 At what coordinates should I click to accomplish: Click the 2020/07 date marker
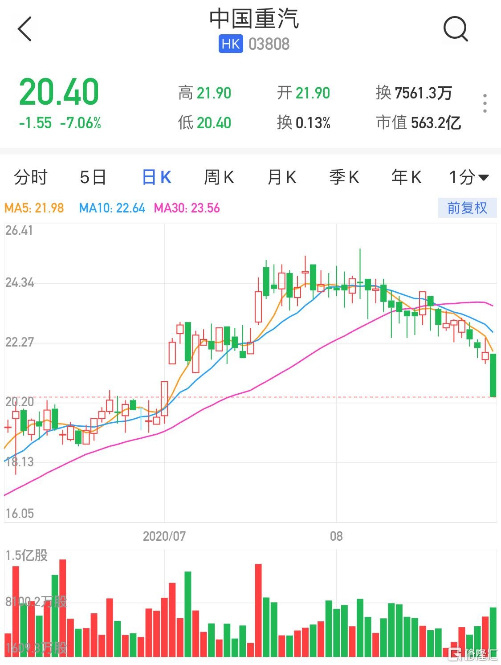[164, 536]
